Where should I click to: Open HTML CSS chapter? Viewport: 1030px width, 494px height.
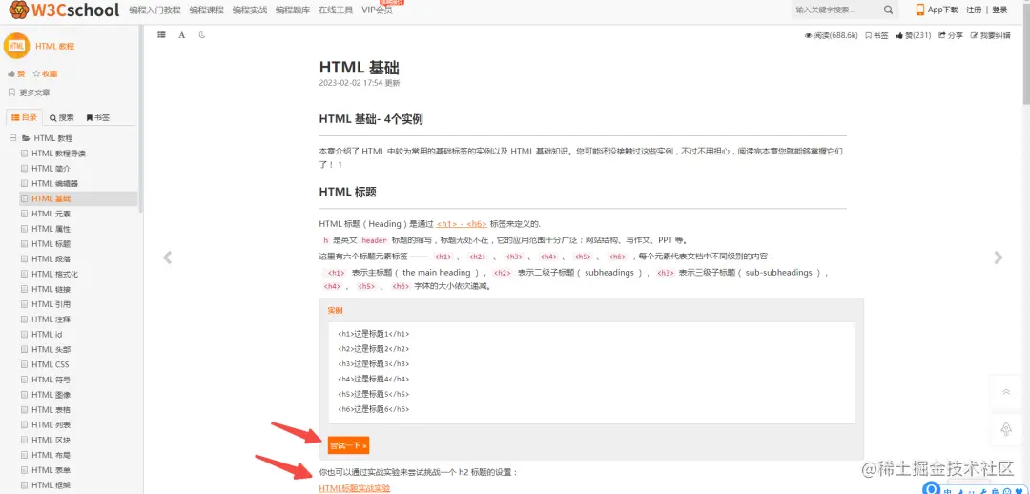click(50, 365)
